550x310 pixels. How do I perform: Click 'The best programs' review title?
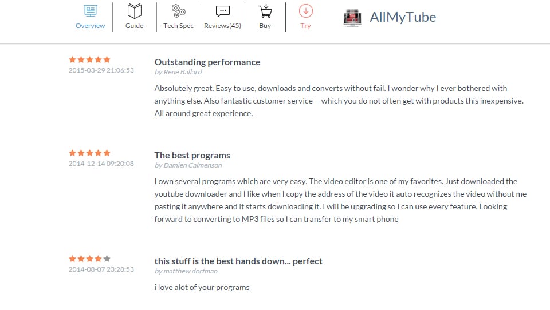[x=192, y=155]
